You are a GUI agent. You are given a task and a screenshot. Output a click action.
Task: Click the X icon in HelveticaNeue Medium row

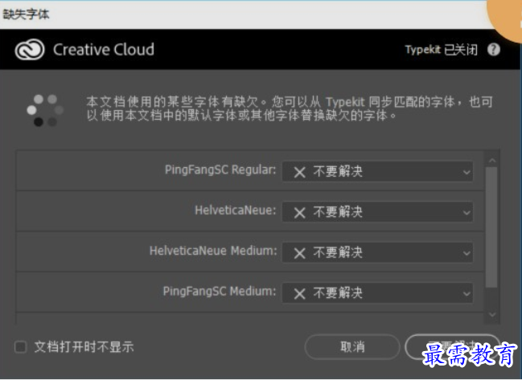300,253
